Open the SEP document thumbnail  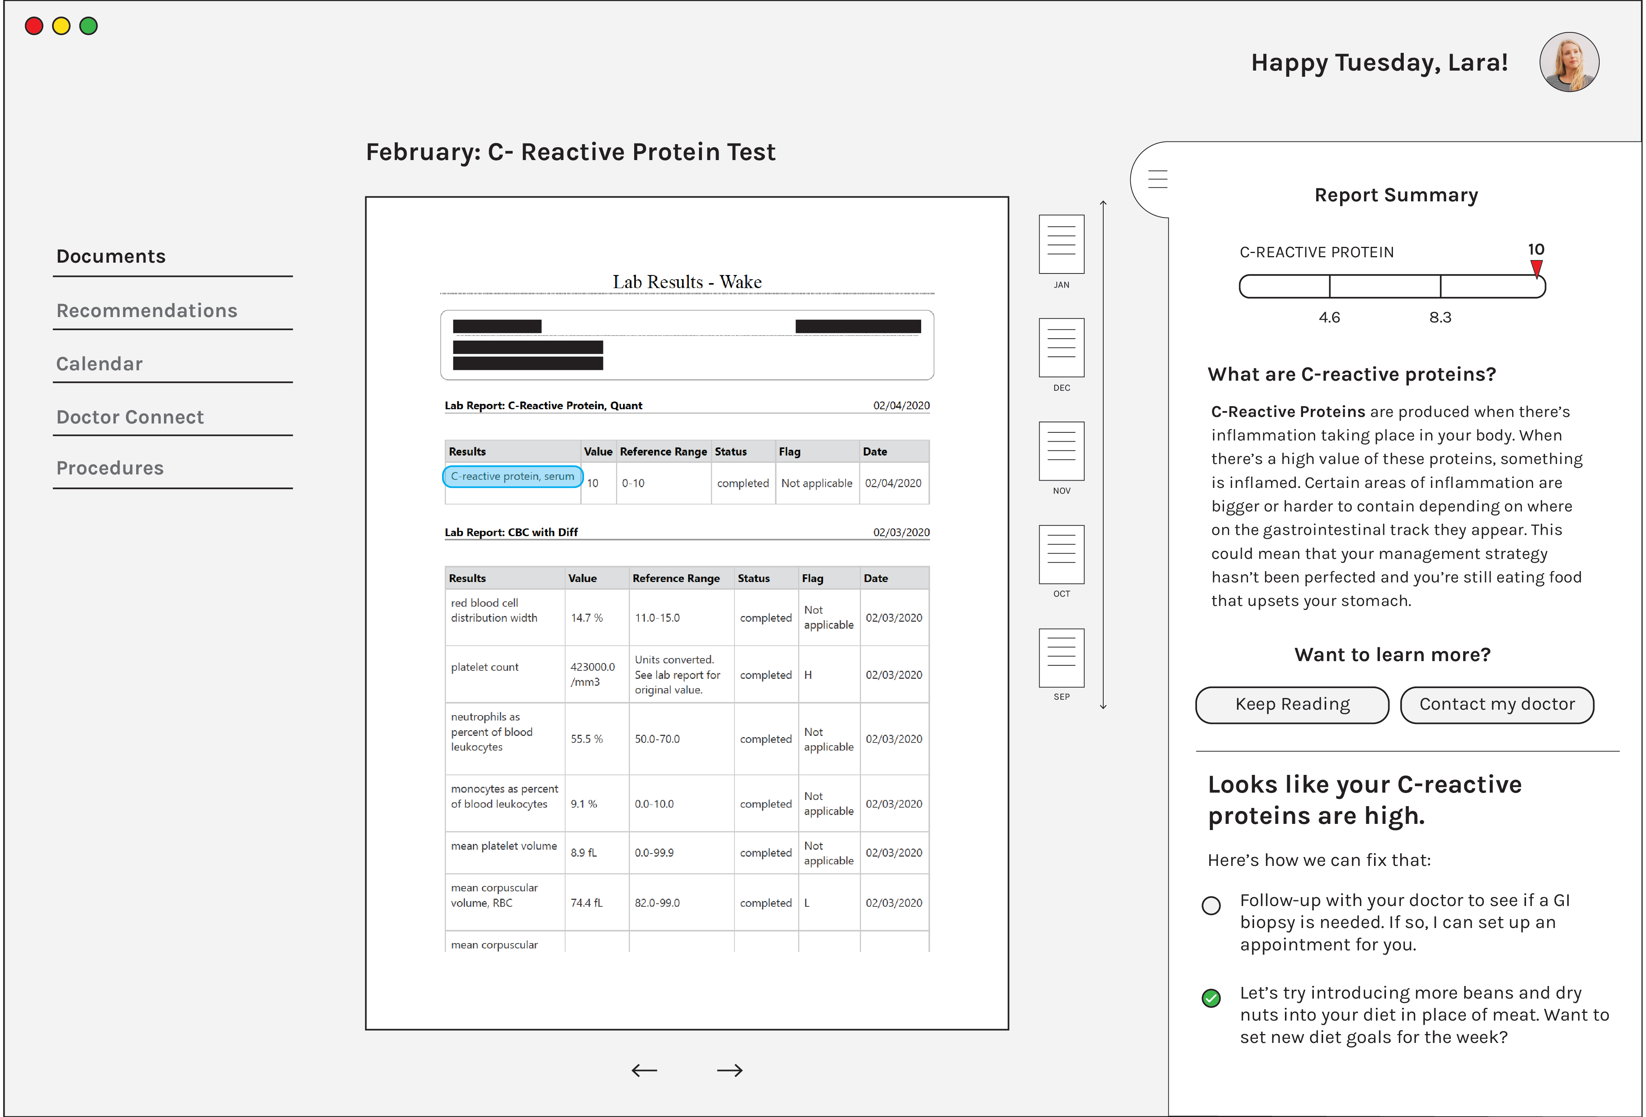pos(1061,658)
